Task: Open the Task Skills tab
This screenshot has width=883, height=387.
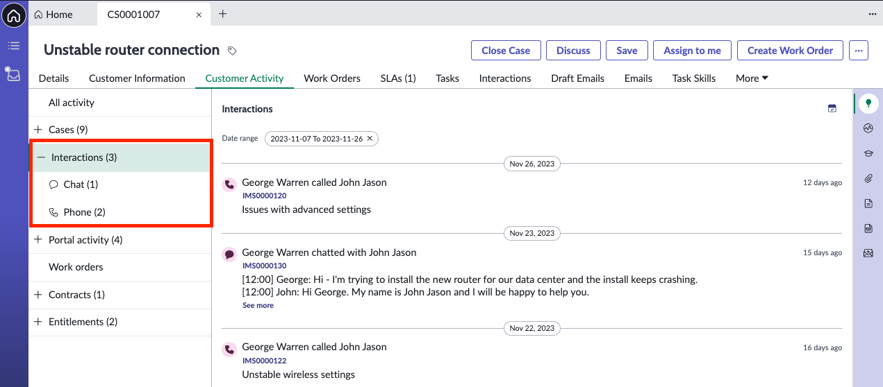Action: tap(694, 78)
